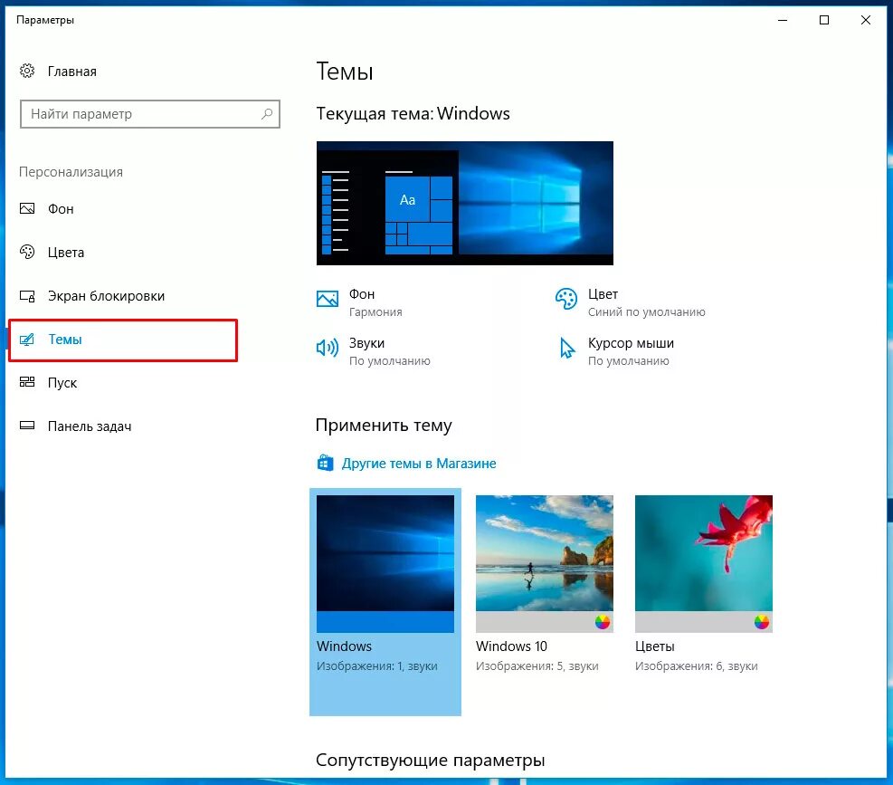Click the Экран блокировки sidebar icon
This screenshot has height=785, width=893.
pyautogui.click(x=27, y=296)
